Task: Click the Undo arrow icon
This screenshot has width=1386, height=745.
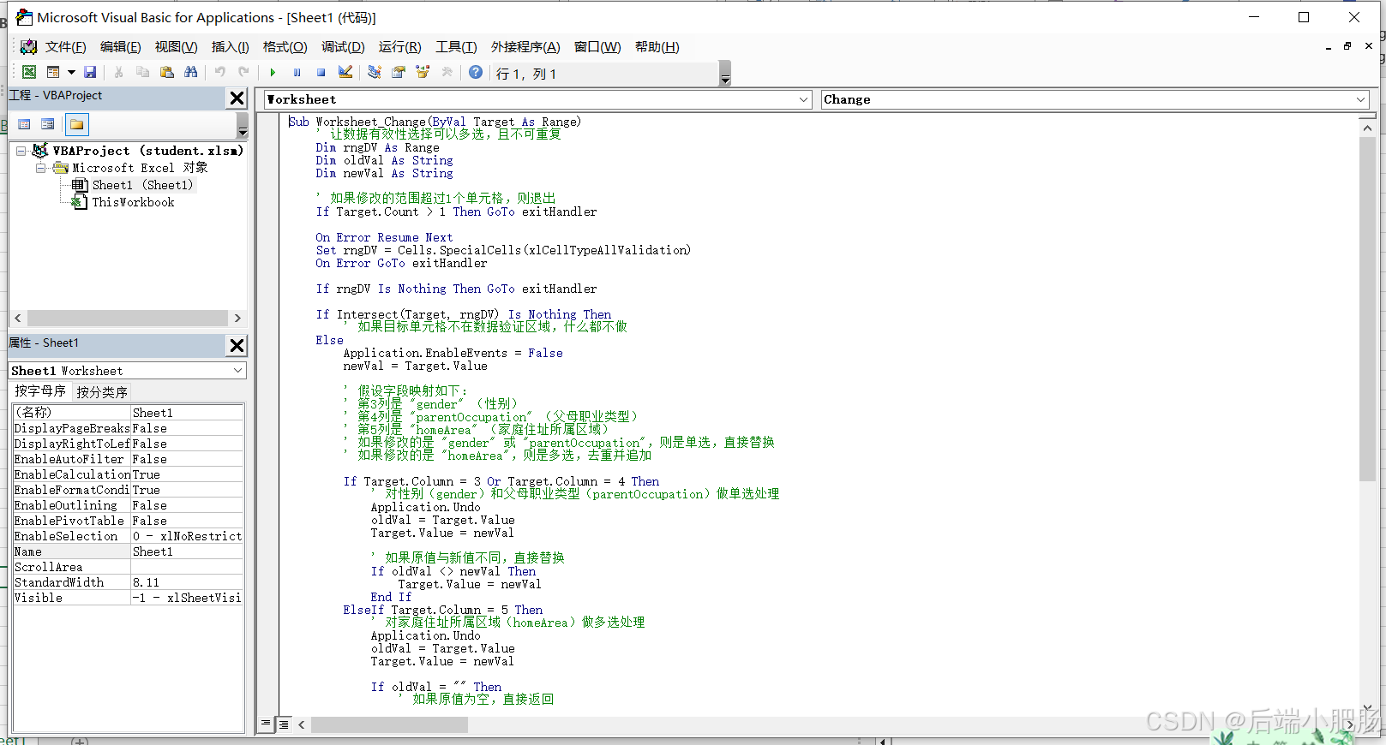Action: 220,72
